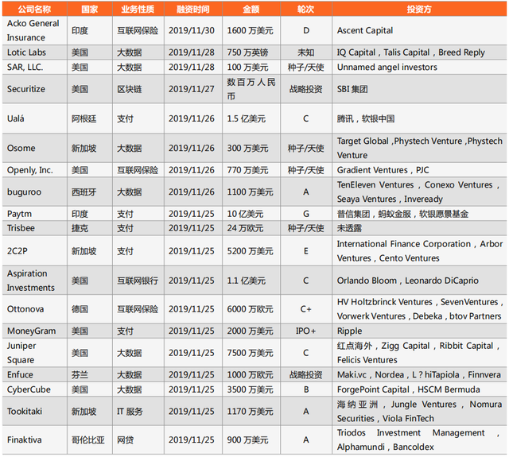Select the Osome company cell

coord(35,148)
